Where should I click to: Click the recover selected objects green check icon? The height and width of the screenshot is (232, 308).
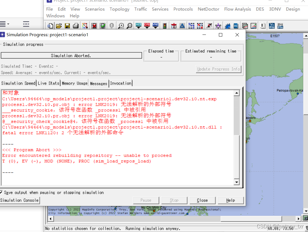(x=103, y=26)
